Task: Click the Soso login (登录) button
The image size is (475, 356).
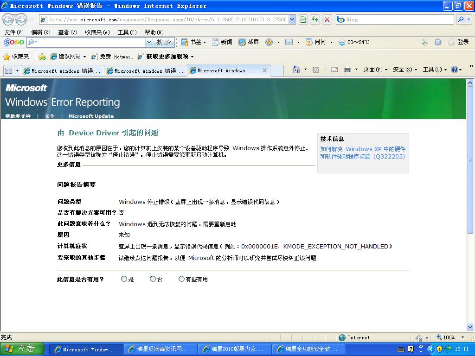Action: pos(459,42)
